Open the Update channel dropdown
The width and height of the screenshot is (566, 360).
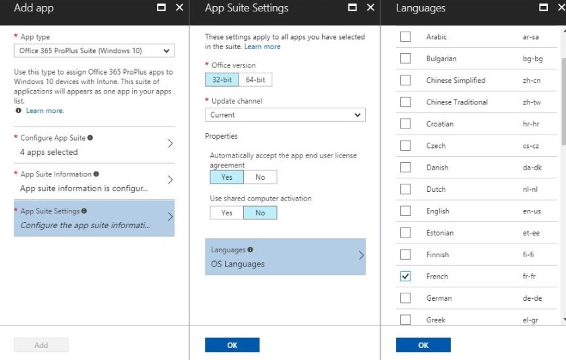click(285, 115)
